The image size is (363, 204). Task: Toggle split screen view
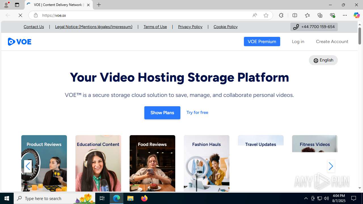coord(295,15)
